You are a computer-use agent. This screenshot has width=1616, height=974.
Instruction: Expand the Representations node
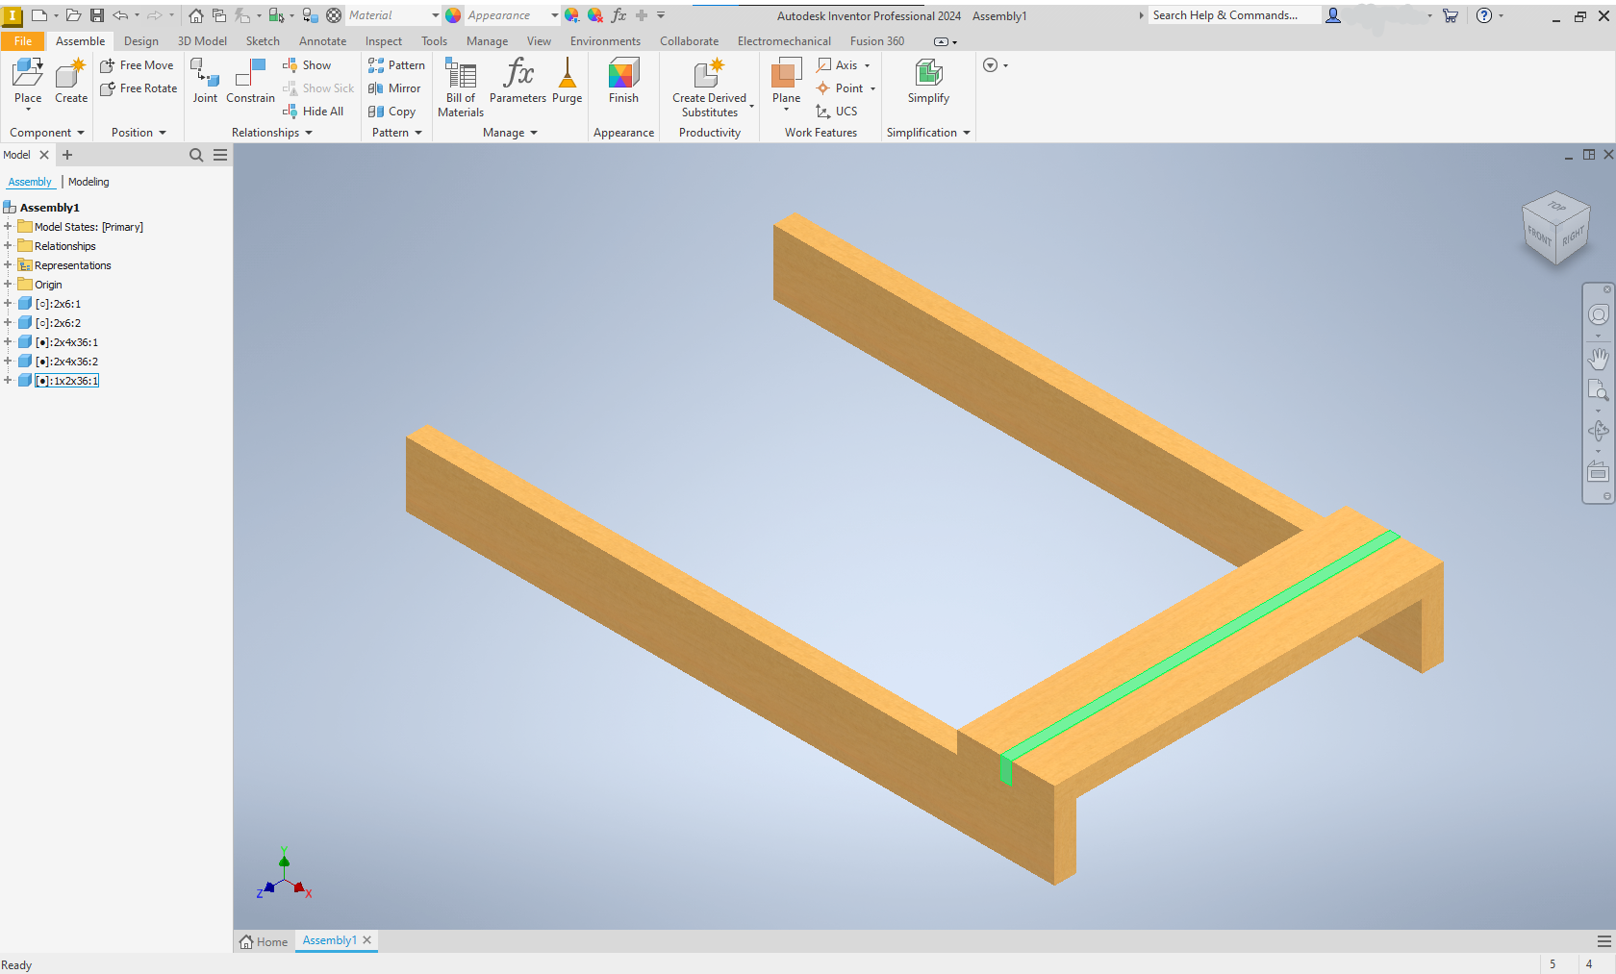coord(8,265)
